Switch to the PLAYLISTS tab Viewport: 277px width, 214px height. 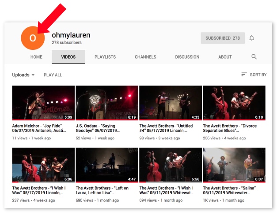105,57
